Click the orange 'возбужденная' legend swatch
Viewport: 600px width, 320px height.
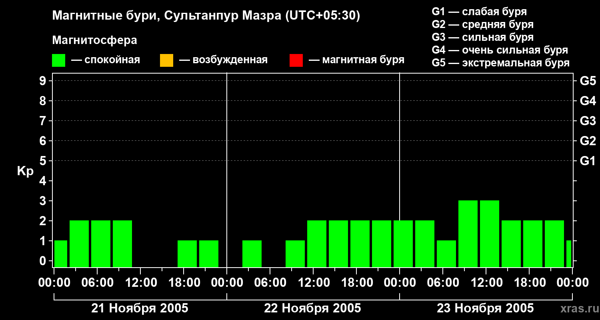coord(166,60)
